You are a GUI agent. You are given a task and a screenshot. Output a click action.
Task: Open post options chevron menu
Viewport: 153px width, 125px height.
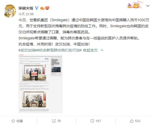click(148, 6)
